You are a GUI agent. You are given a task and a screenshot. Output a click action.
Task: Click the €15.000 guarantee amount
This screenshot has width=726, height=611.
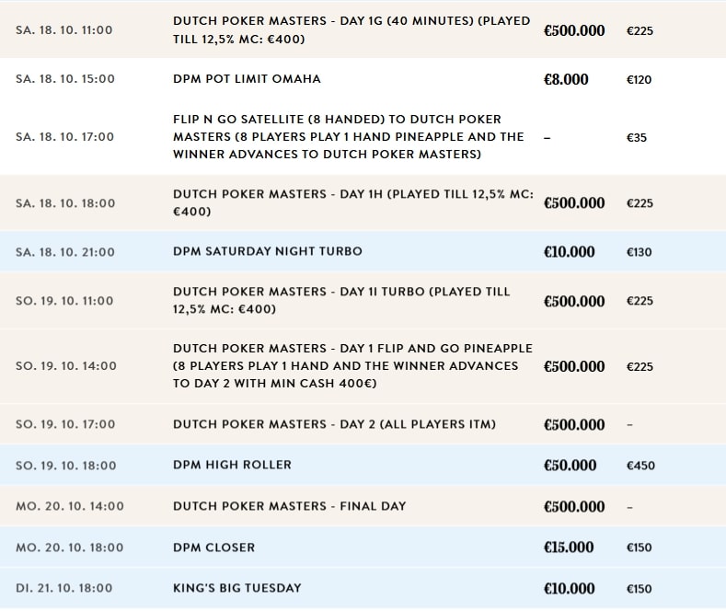pyautogui.click(x=569, y=548)
